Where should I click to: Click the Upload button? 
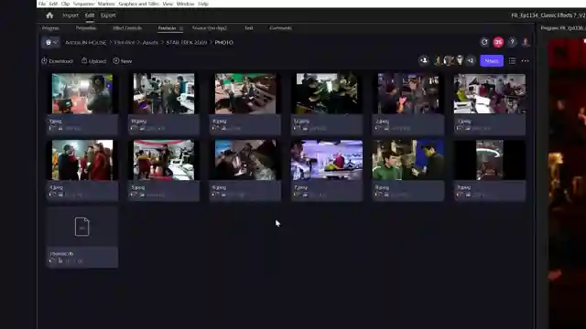93,61
